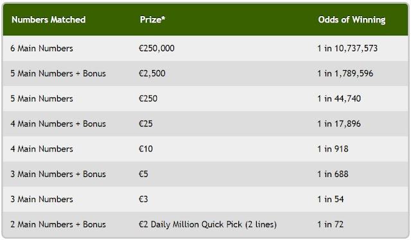411x240 pixels.
Task: Select the 1 in 72 odds
Action: (x=330, y=225)
